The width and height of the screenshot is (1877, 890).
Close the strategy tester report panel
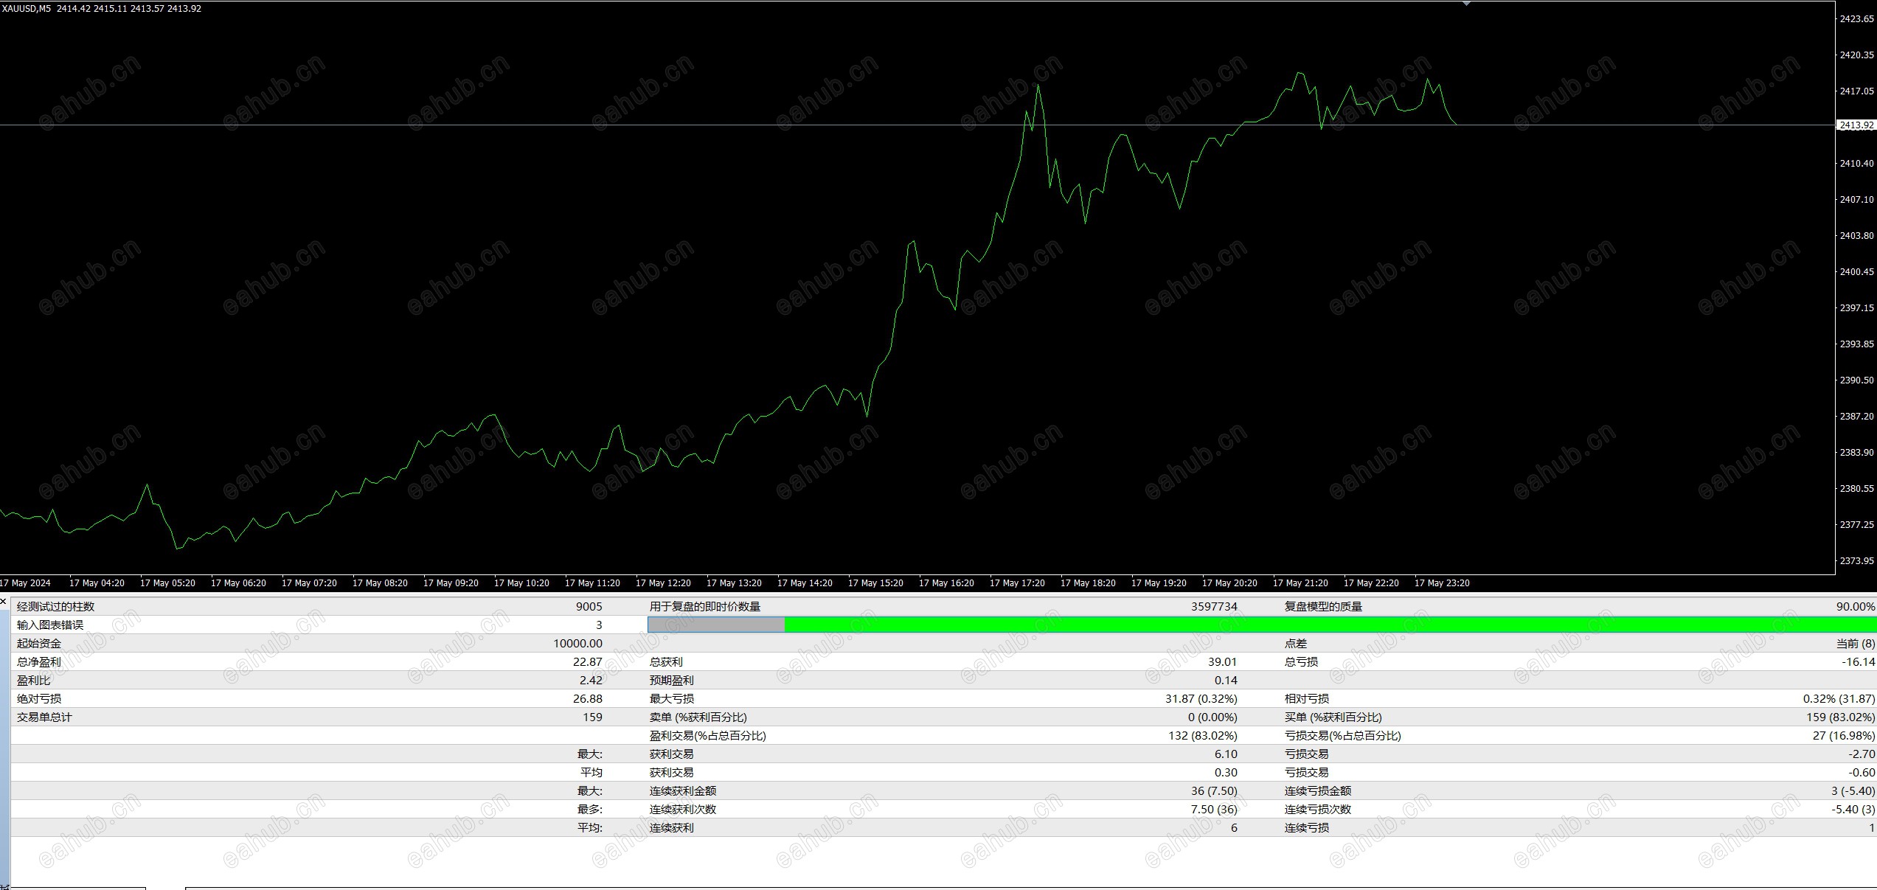[x=4, y=602]
